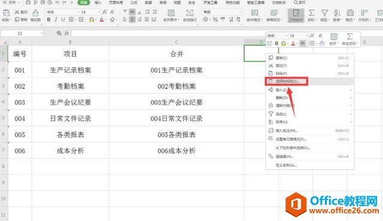Open Insert (插入) submenu in context menu

[310, 90]
